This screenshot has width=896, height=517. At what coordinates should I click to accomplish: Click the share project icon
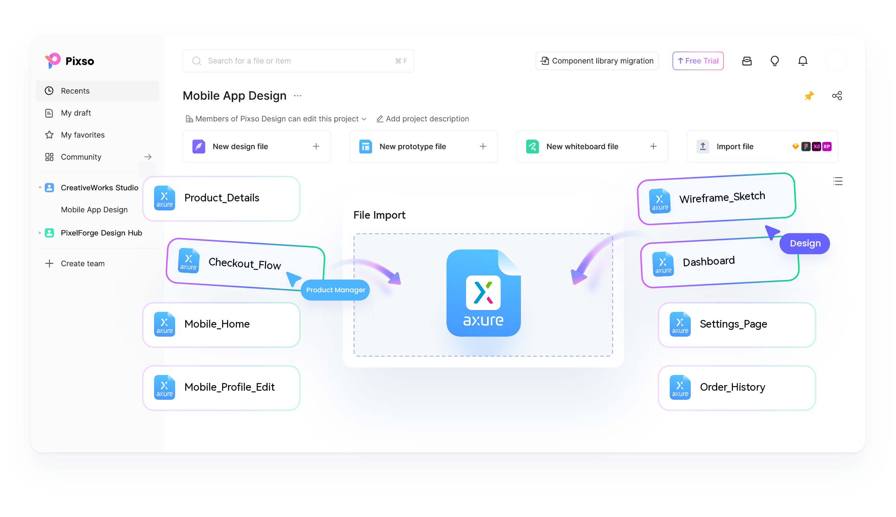[x=837, y=96]
